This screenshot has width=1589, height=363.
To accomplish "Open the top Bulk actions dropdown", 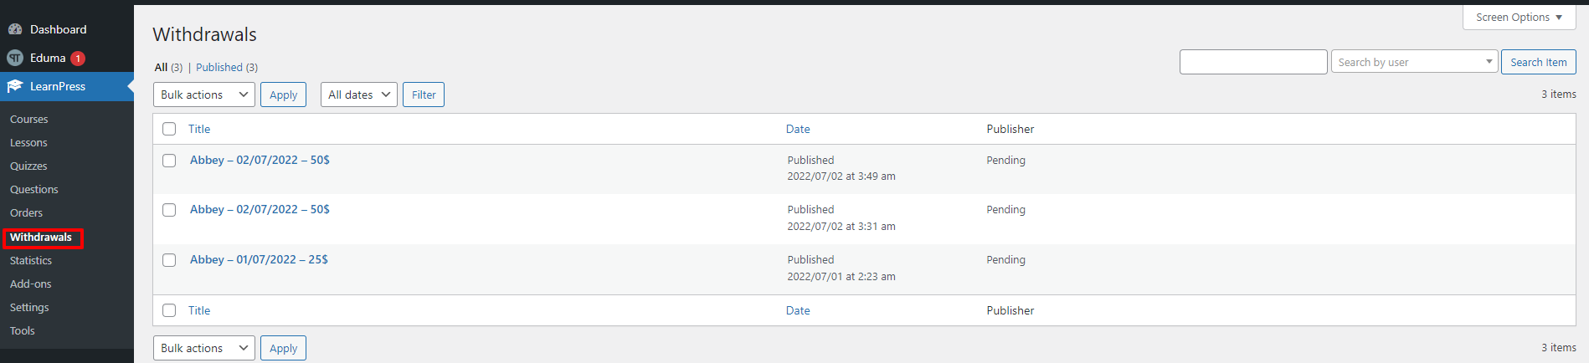I will 204,95.
